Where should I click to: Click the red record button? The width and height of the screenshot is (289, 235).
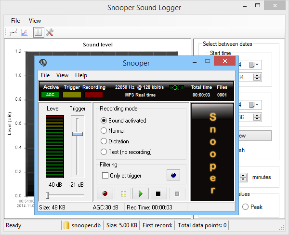[x=105, y=194]
